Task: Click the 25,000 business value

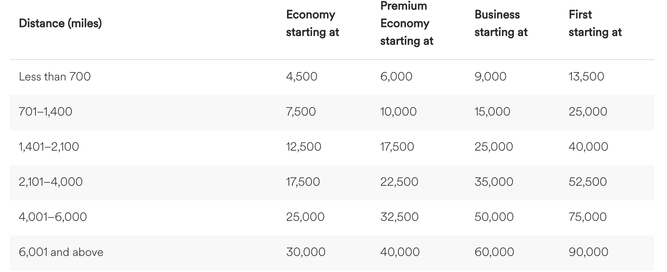Action: coord(493,147)
